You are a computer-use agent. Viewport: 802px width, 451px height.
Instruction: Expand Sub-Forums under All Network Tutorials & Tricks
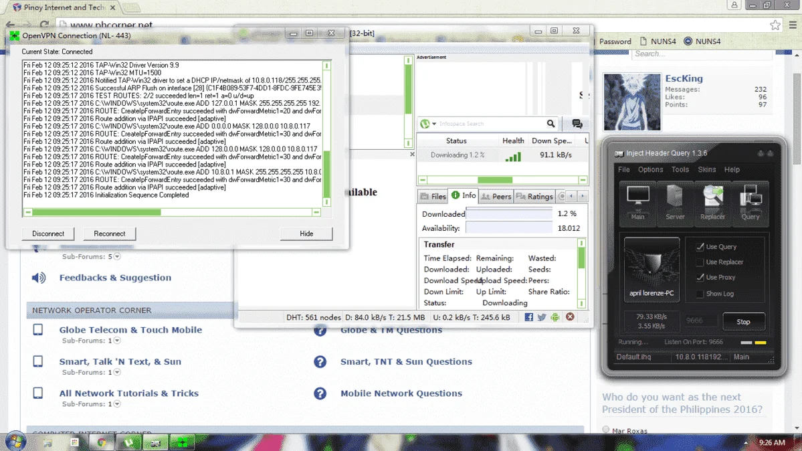tap(117, 404)
